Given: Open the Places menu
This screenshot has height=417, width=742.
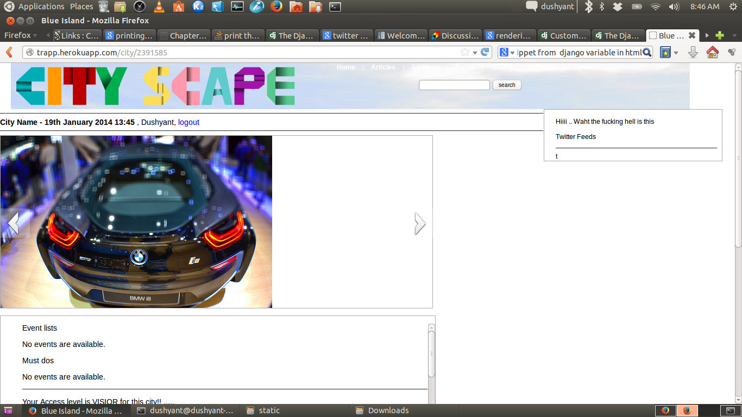Looking at the screenshot, I should click(81, 7).
